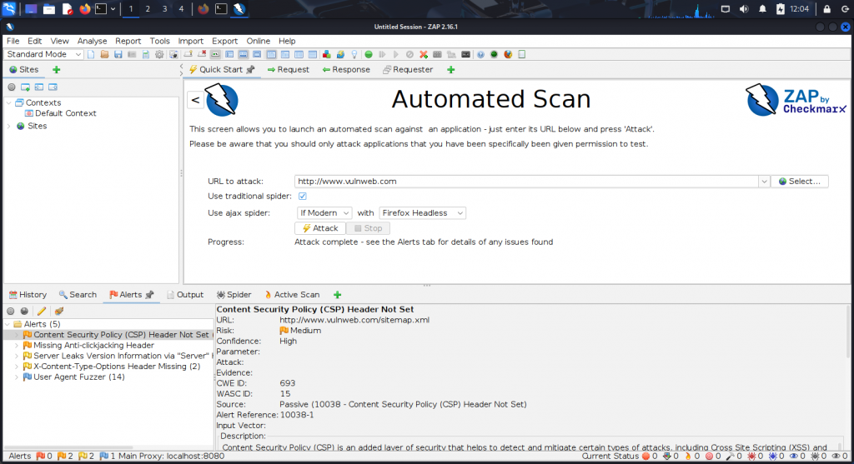The height and width of the screenshot is (464, 854).
Task: Switch to the Search tab
Action: tap(78, 295)
